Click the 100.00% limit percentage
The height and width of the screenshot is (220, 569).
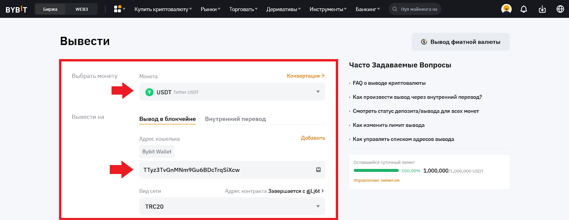[411, 171]
